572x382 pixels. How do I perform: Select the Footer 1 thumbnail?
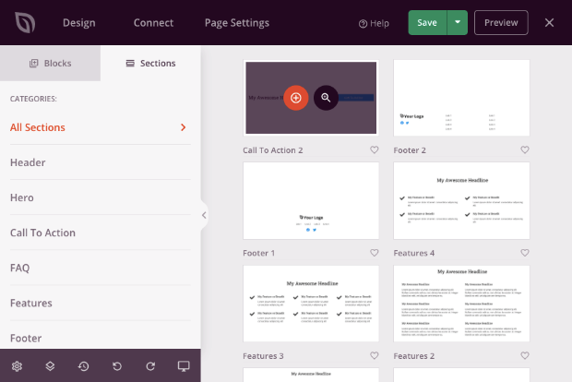pos(311,200)
